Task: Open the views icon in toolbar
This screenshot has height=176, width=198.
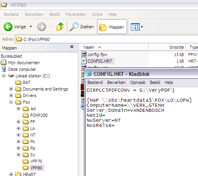Action: click(135, 27)
